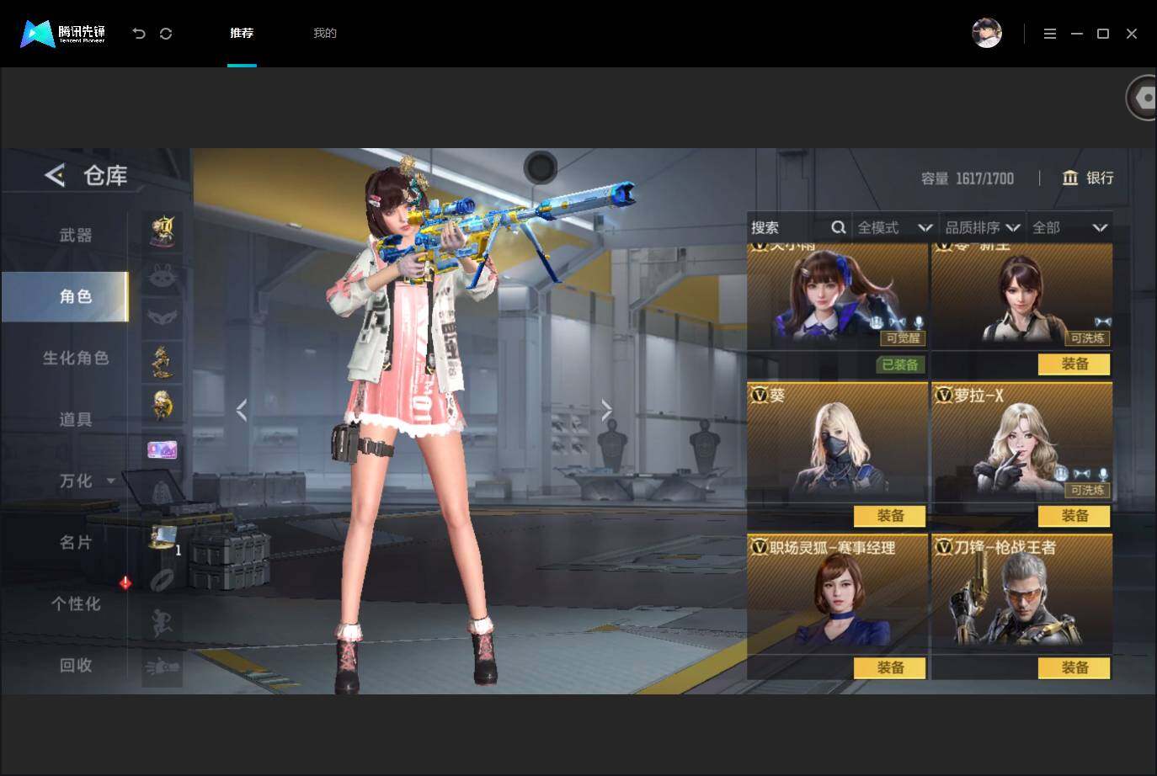
Task: Select the 道具 category
Action: point(76,419)
